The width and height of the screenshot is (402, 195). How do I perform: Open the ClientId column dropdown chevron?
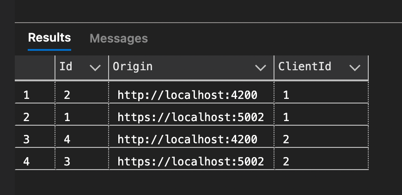pyautogui.click(x=355, y=67)
